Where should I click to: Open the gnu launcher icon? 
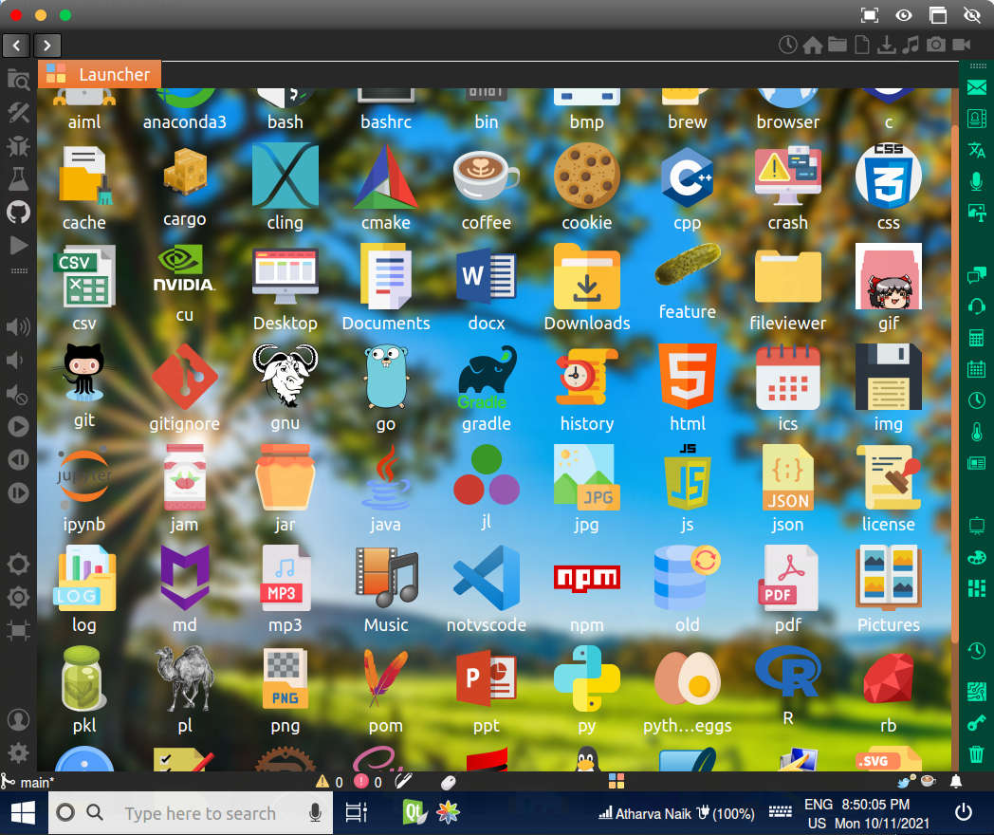[x=285, y=376]
